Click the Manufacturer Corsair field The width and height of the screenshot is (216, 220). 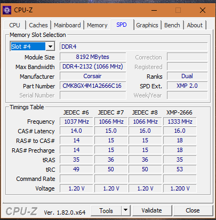click(x=93, y=76)
